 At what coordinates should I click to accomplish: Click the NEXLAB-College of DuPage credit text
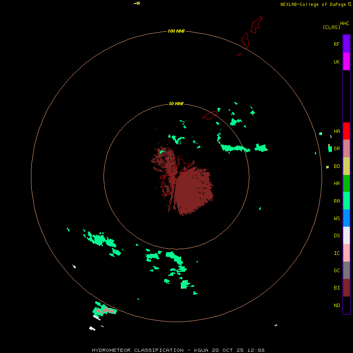click(313, 4)
